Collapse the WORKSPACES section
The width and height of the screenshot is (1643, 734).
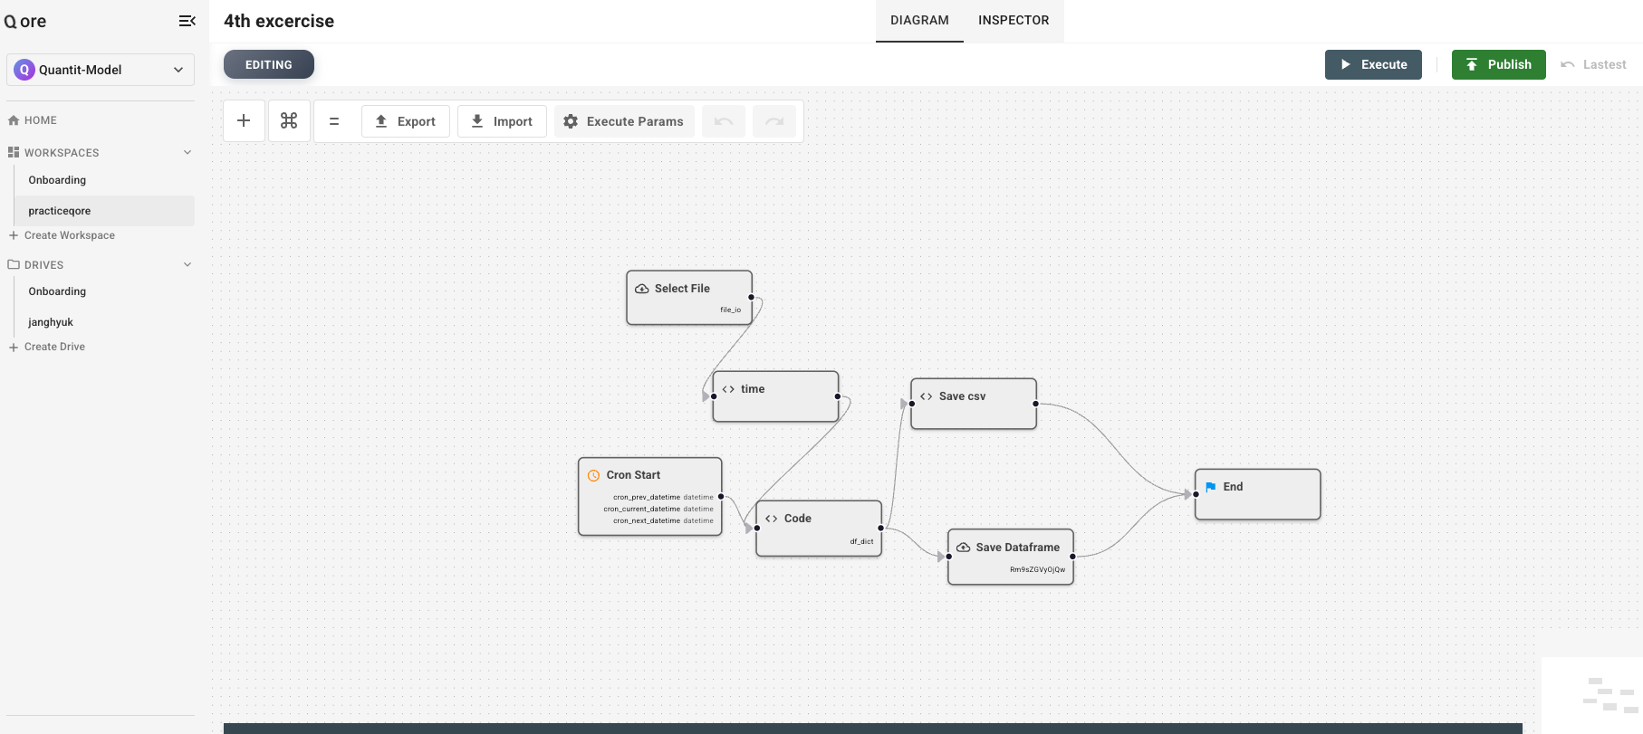click(187, 152)
